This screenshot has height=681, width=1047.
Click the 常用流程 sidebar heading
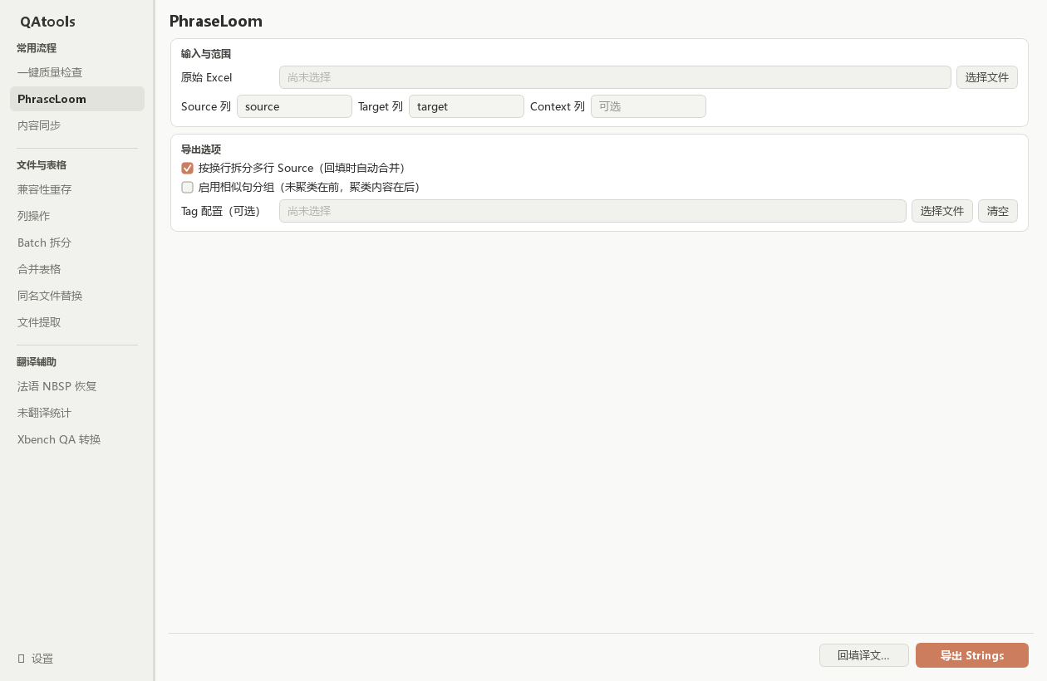click(x=37, y=48)
